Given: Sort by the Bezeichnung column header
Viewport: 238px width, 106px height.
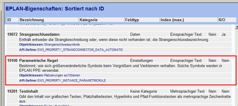Looking at the screenshot, I should pos(49,20).
